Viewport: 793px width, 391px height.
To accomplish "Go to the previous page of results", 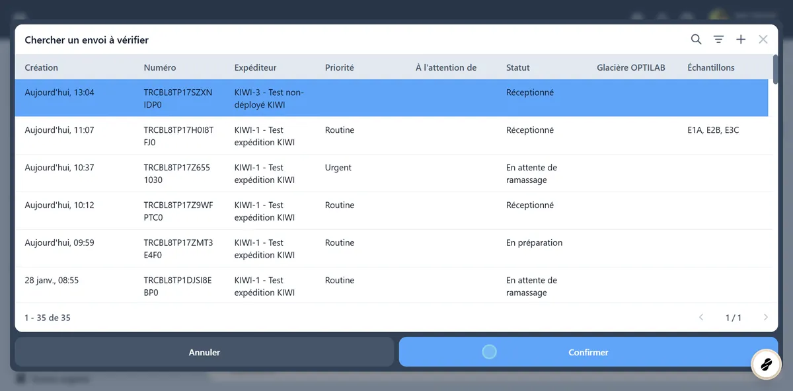I will coord(701,318).
